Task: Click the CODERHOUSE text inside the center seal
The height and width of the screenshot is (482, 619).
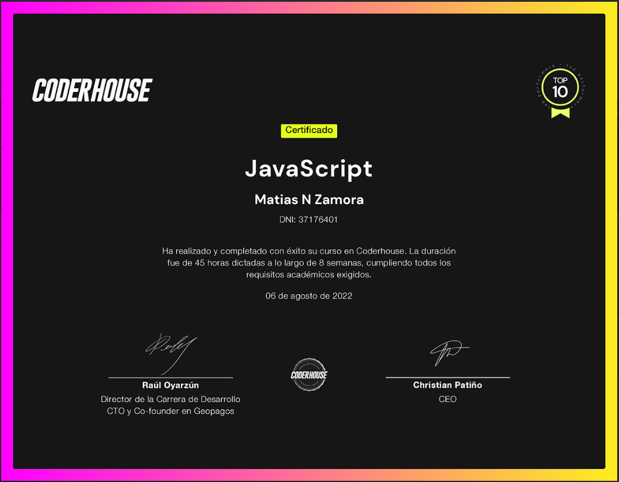Action: coord(309,376)
